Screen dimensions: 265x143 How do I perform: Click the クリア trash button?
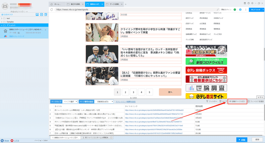pos(223,101)
